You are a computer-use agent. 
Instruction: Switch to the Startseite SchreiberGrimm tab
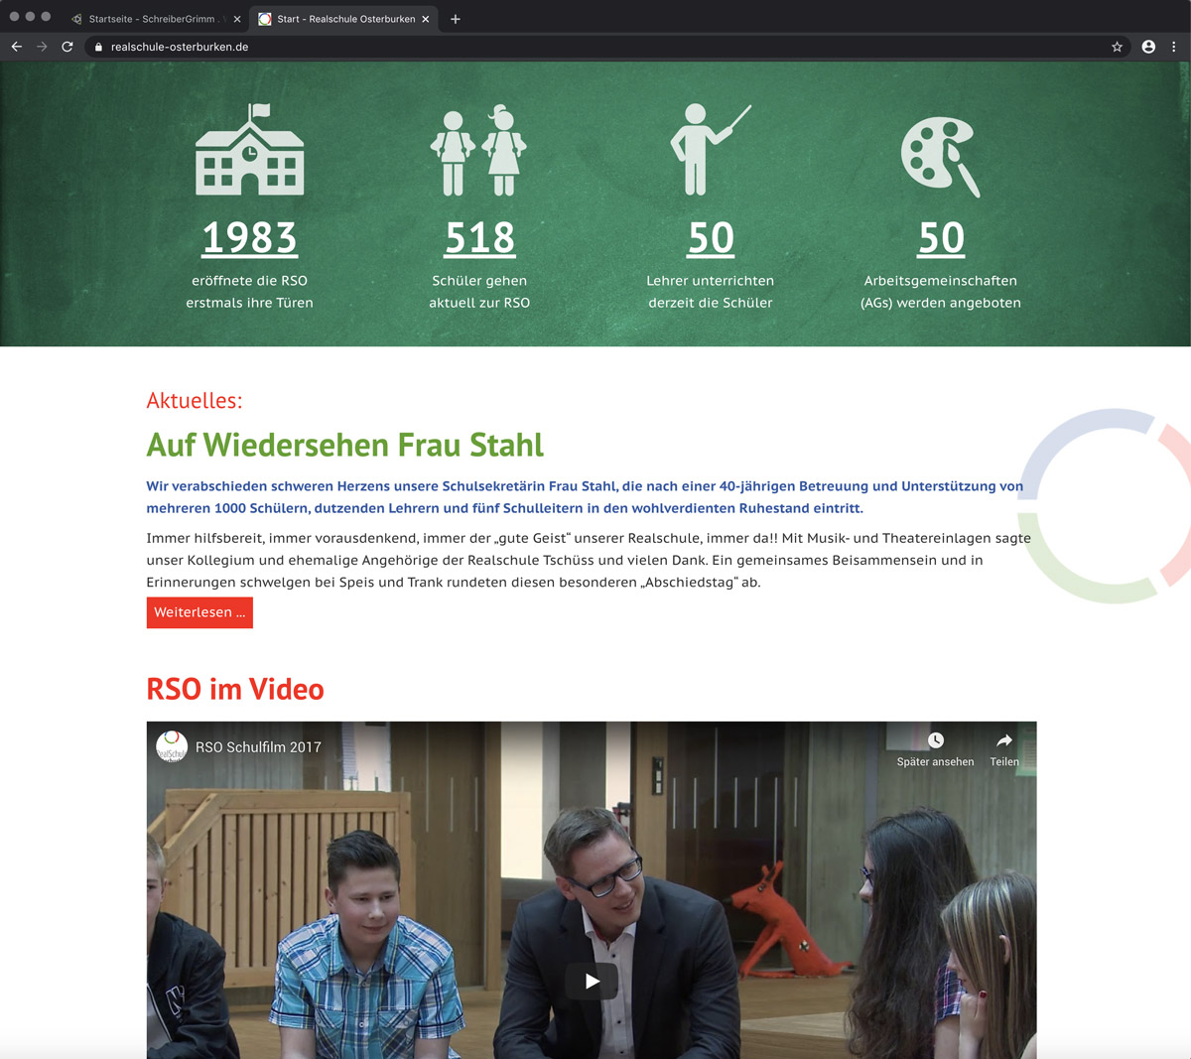(x=151, y=19)
